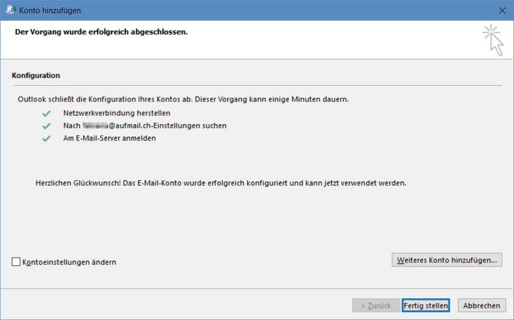Image resolution: width=514 pixels, height=320 pixels.
Task: Tick the Kontoeinstellungen ändern checkbox
Action: point(16,262)
